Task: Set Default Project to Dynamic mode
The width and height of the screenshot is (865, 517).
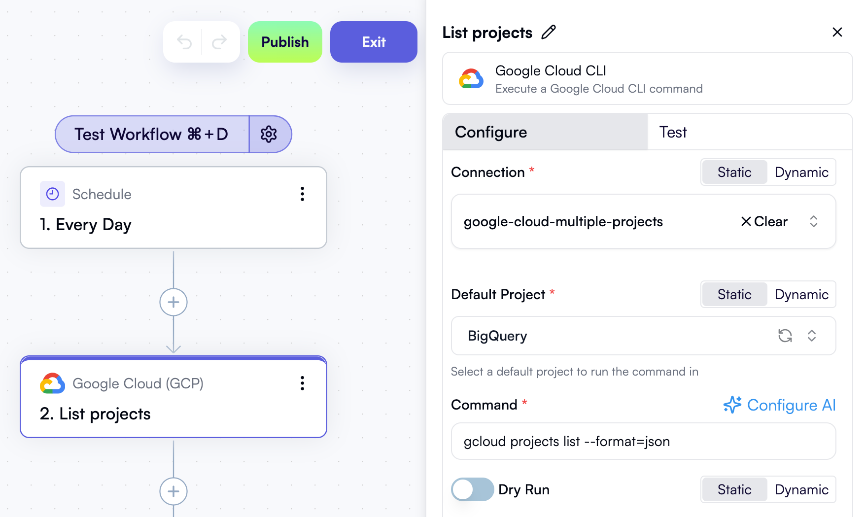Action: 801,294
